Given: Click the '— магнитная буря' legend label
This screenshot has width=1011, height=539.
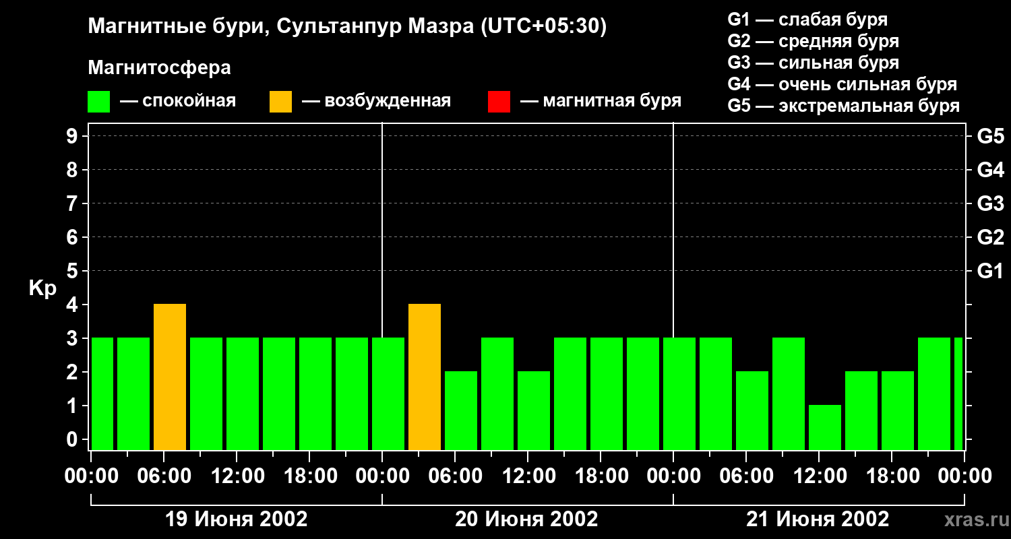Looking at the screenshot, I should [x=601, y=101].
